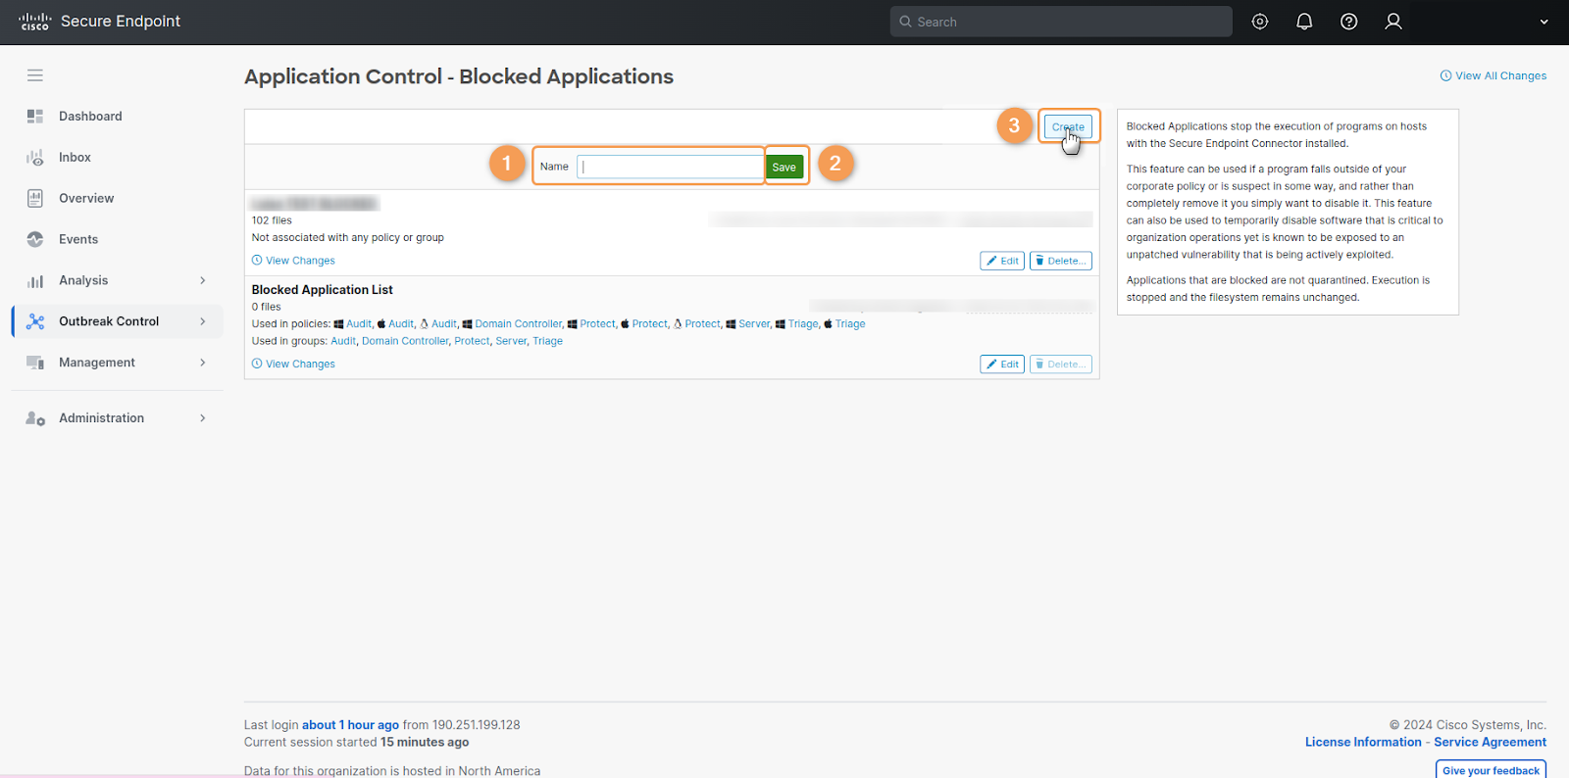Open the help question mark icon
1569x778 pixels.
pyautogui.click(x=1349, y=22)
